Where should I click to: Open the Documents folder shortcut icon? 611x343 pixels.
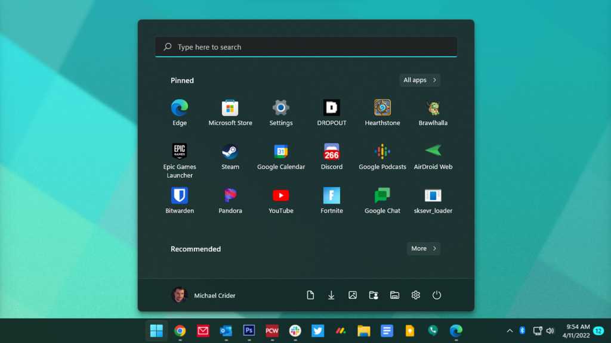tap(310, 295)
